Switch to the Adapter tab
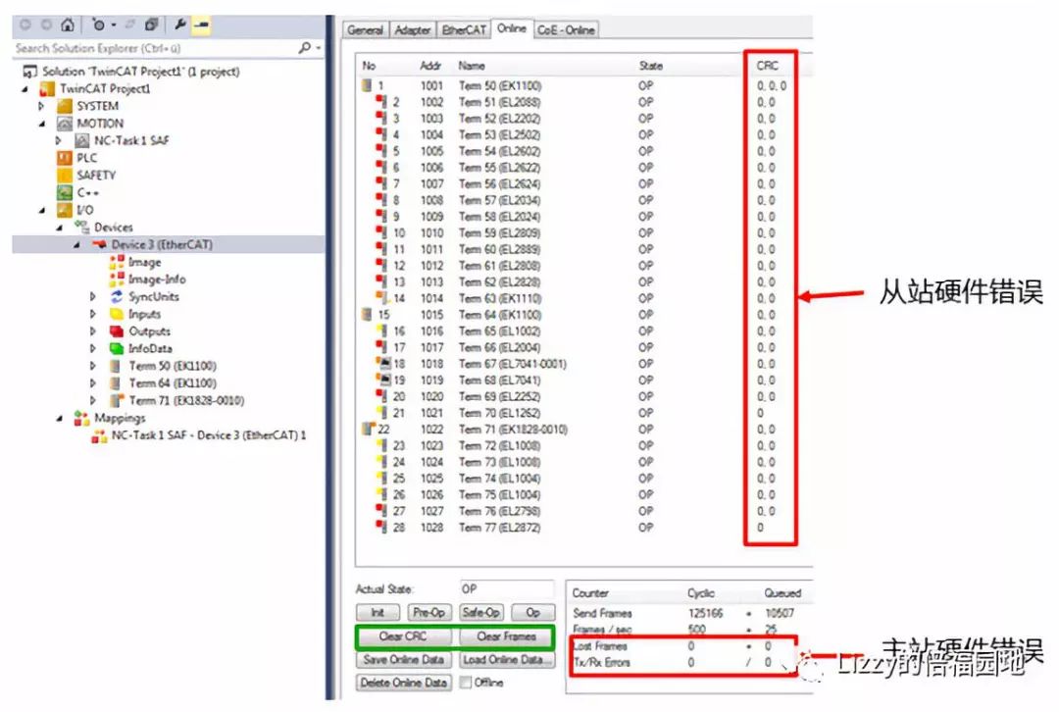The height and width of the screenshot is (712, 1059). pyautogui.click(x=412, y=29)
